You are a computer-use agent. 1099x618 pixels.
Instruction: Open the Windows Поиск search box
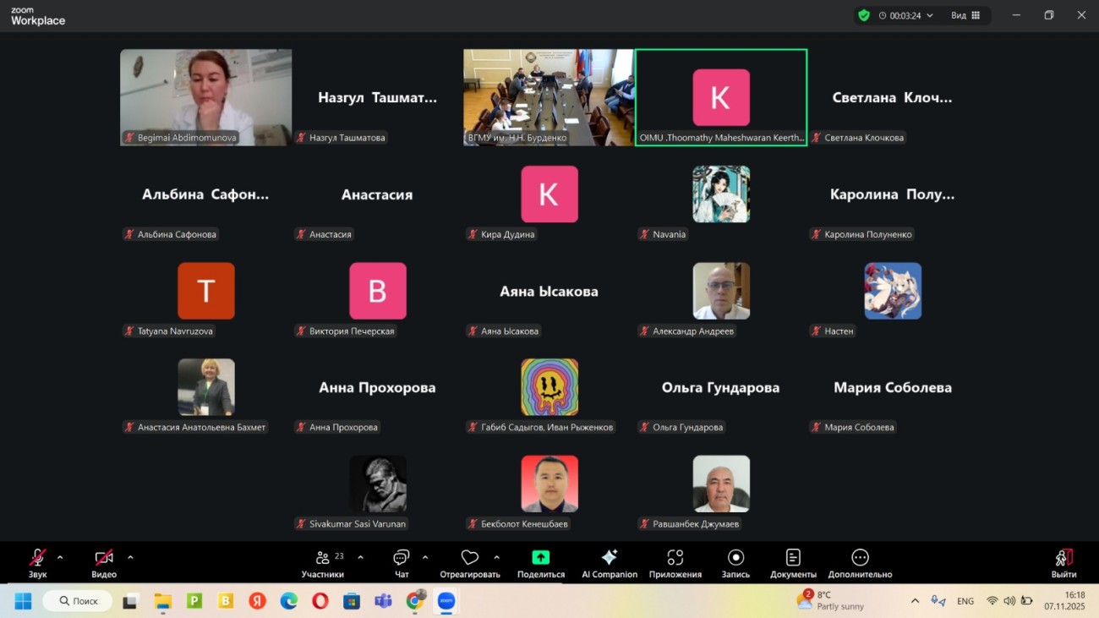coord(78,601)
